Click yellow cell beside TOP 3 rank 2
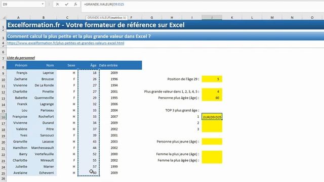Screen dimensions: 324x182 point(212,123)
